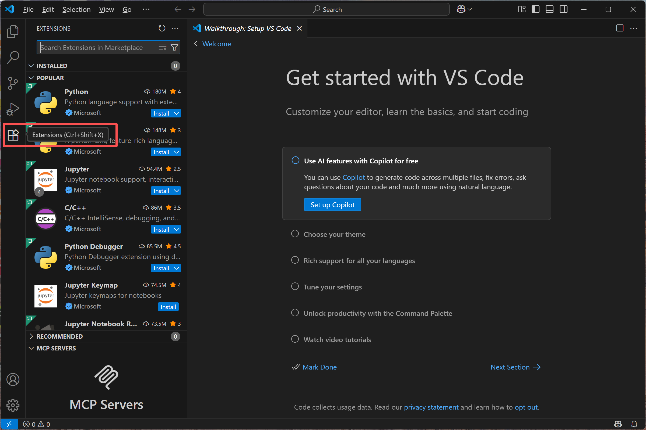Screen dimensions: 646x430
Task: Open install dropdown arrow for Python
Action: [x=177, y=113]
